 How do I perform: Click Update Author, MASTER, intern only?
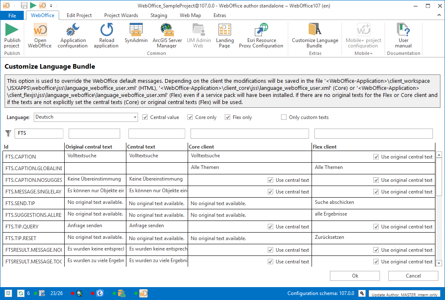pos(404,294)
